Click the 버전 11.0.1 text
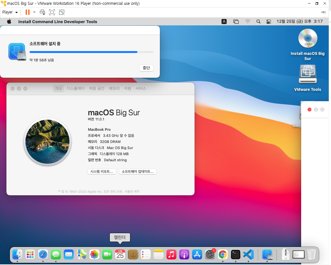The height and width of the screenshot is (265, 331). pyautogui.click(x=96, y=119)
